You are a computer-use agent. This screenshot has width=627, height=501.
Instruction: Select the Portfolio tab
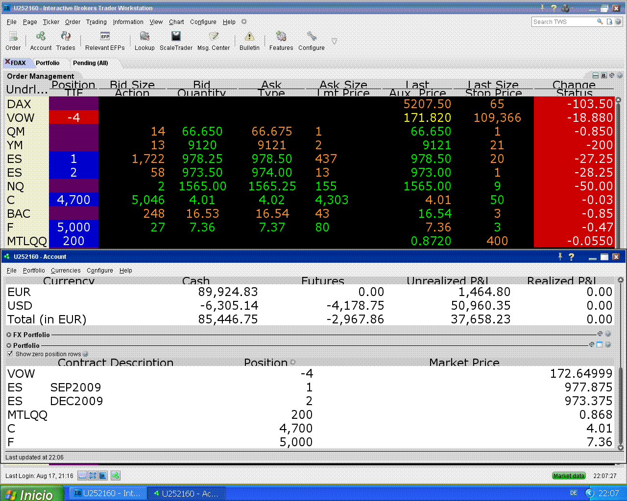pyautogui.click(x=48, y=63)
